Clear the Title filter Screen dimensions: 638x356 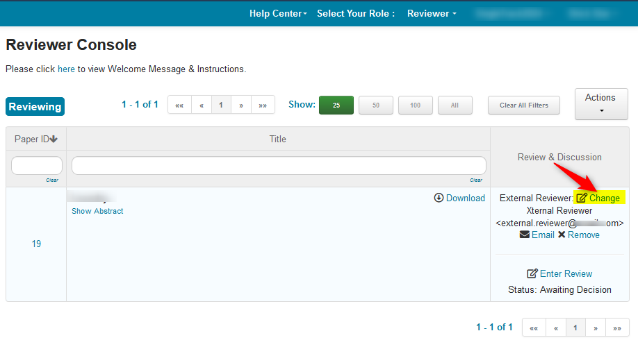pyautogui.click(x=476, y=180)
